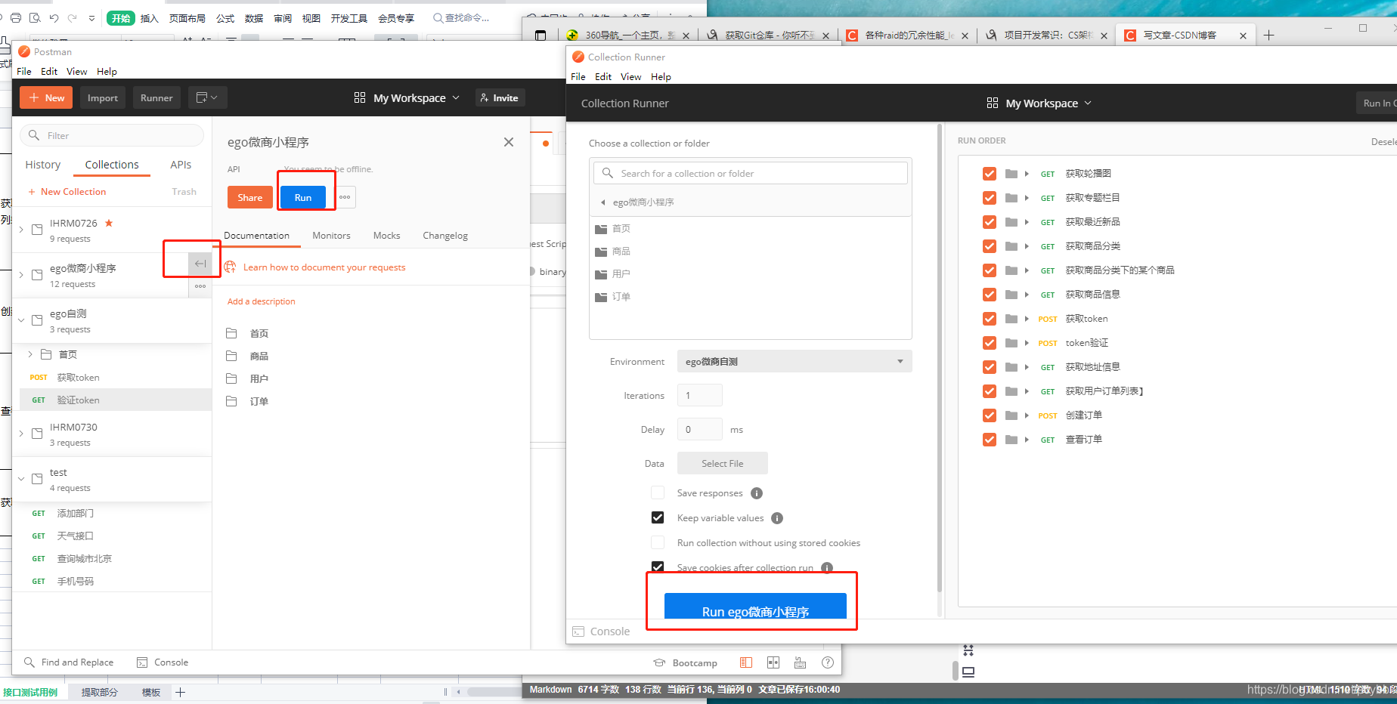
Task: Open the View menu in Collection Runner
Action: 630,76
